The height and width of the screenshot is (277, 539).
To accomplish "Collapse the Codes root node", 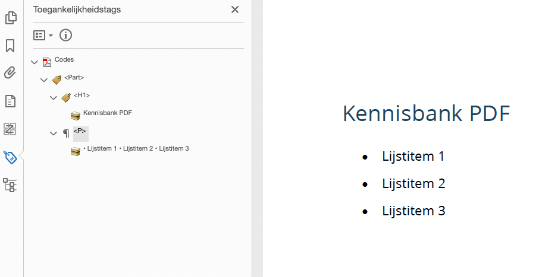I will pyautogui.click(x=34, y=62).
